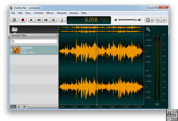Click the zoom magnifier icon
The image size is (178, 121).
148,29
